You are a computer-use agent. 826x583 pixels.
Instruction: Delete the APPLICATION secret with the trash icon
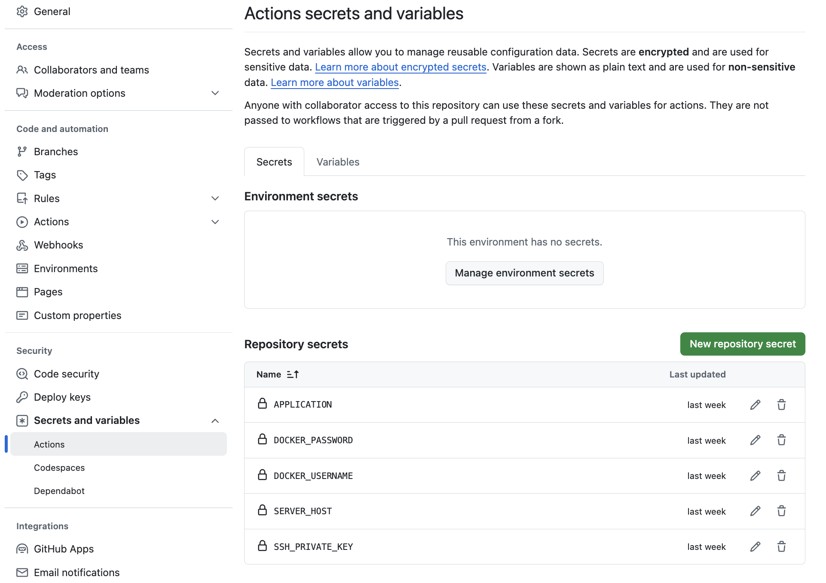point(781,405)
